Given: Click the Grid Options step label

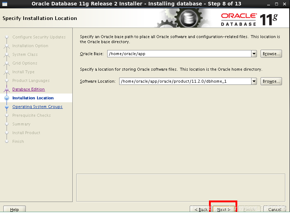Looking at the screenshot, I should pyautogui.click(x=25, y=63).
